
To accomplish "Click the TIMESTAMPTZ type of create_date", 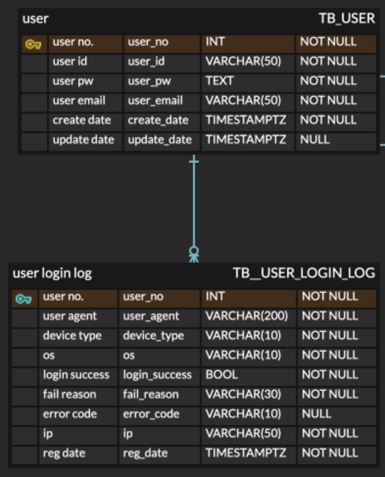I will [x=248, y=122].
